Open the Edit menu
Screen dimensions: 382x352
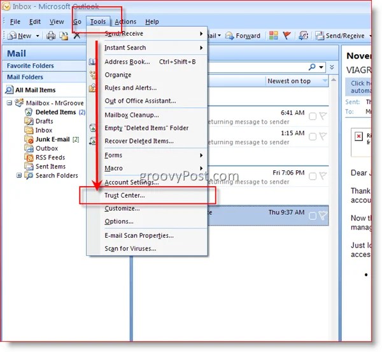tap(34, 22)
